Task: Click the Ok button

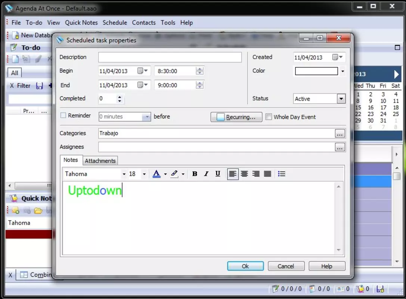Action: (x=245, y=266)
